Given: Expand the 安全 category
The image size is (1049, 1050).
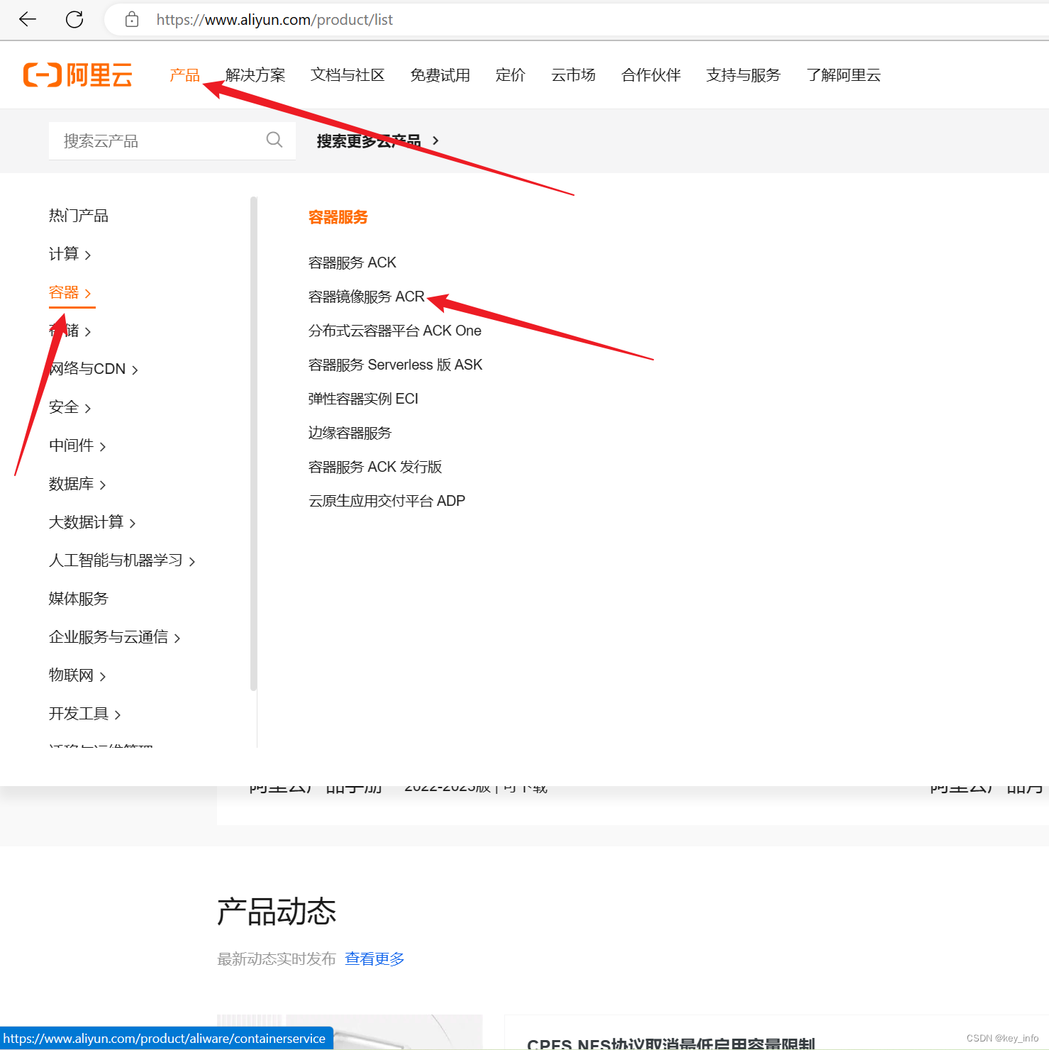Looking at the screenshot, I should click(x=70, y=407).
